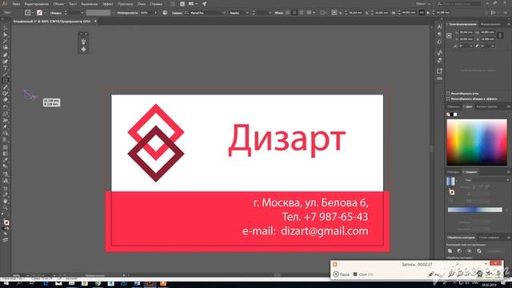Viewport: 512px width, 288px height.
Task: Click the Абзац paragraph link in control bar
Action: 278,13
